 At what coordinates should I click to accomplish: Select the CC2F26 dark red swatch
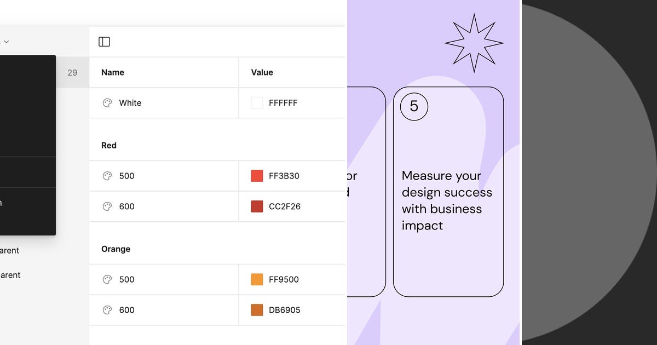tap(256, 206)
